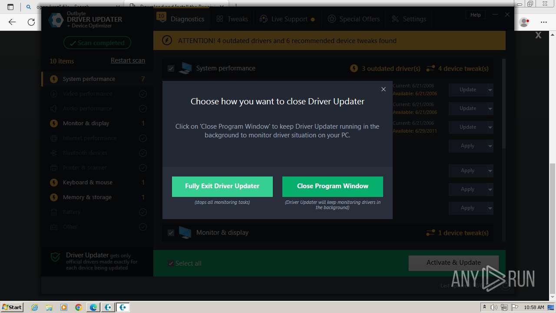556x313 pixels.
Task: Click the Help button
Action: click(476, 15)
